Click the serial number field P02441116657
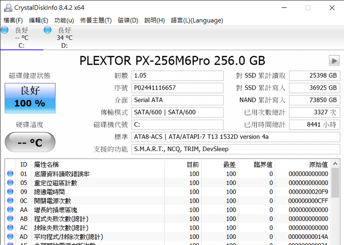 coord(177,88)
